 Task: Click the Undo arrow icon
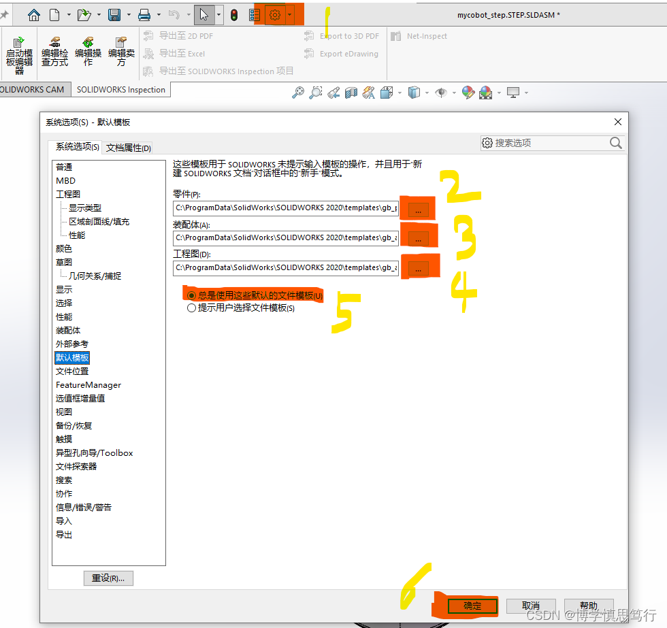(174, 15)
